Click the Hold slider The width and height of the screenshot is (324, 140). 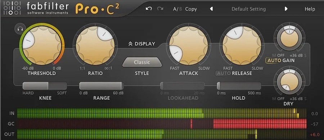pyautogui.click(x=239, y=86)
